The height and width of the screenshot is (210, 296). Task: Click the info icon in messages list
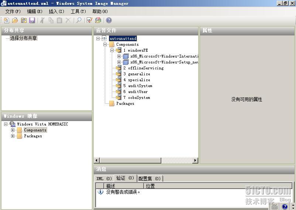pyautogui.click(x=100, y=192)
